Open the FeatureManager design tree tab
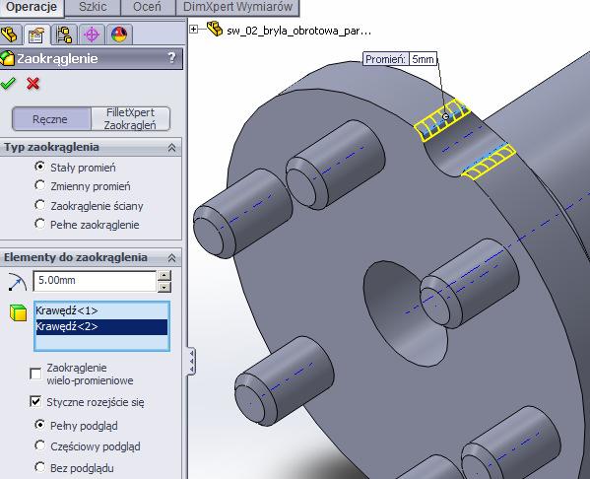 [x=10, y=34]
